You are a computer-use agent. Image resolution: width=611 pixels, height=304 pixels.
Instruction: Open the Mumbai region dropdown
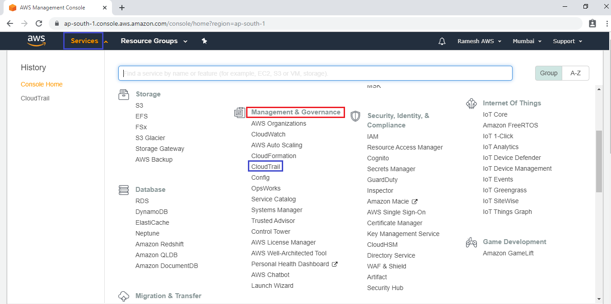point(527,41)
